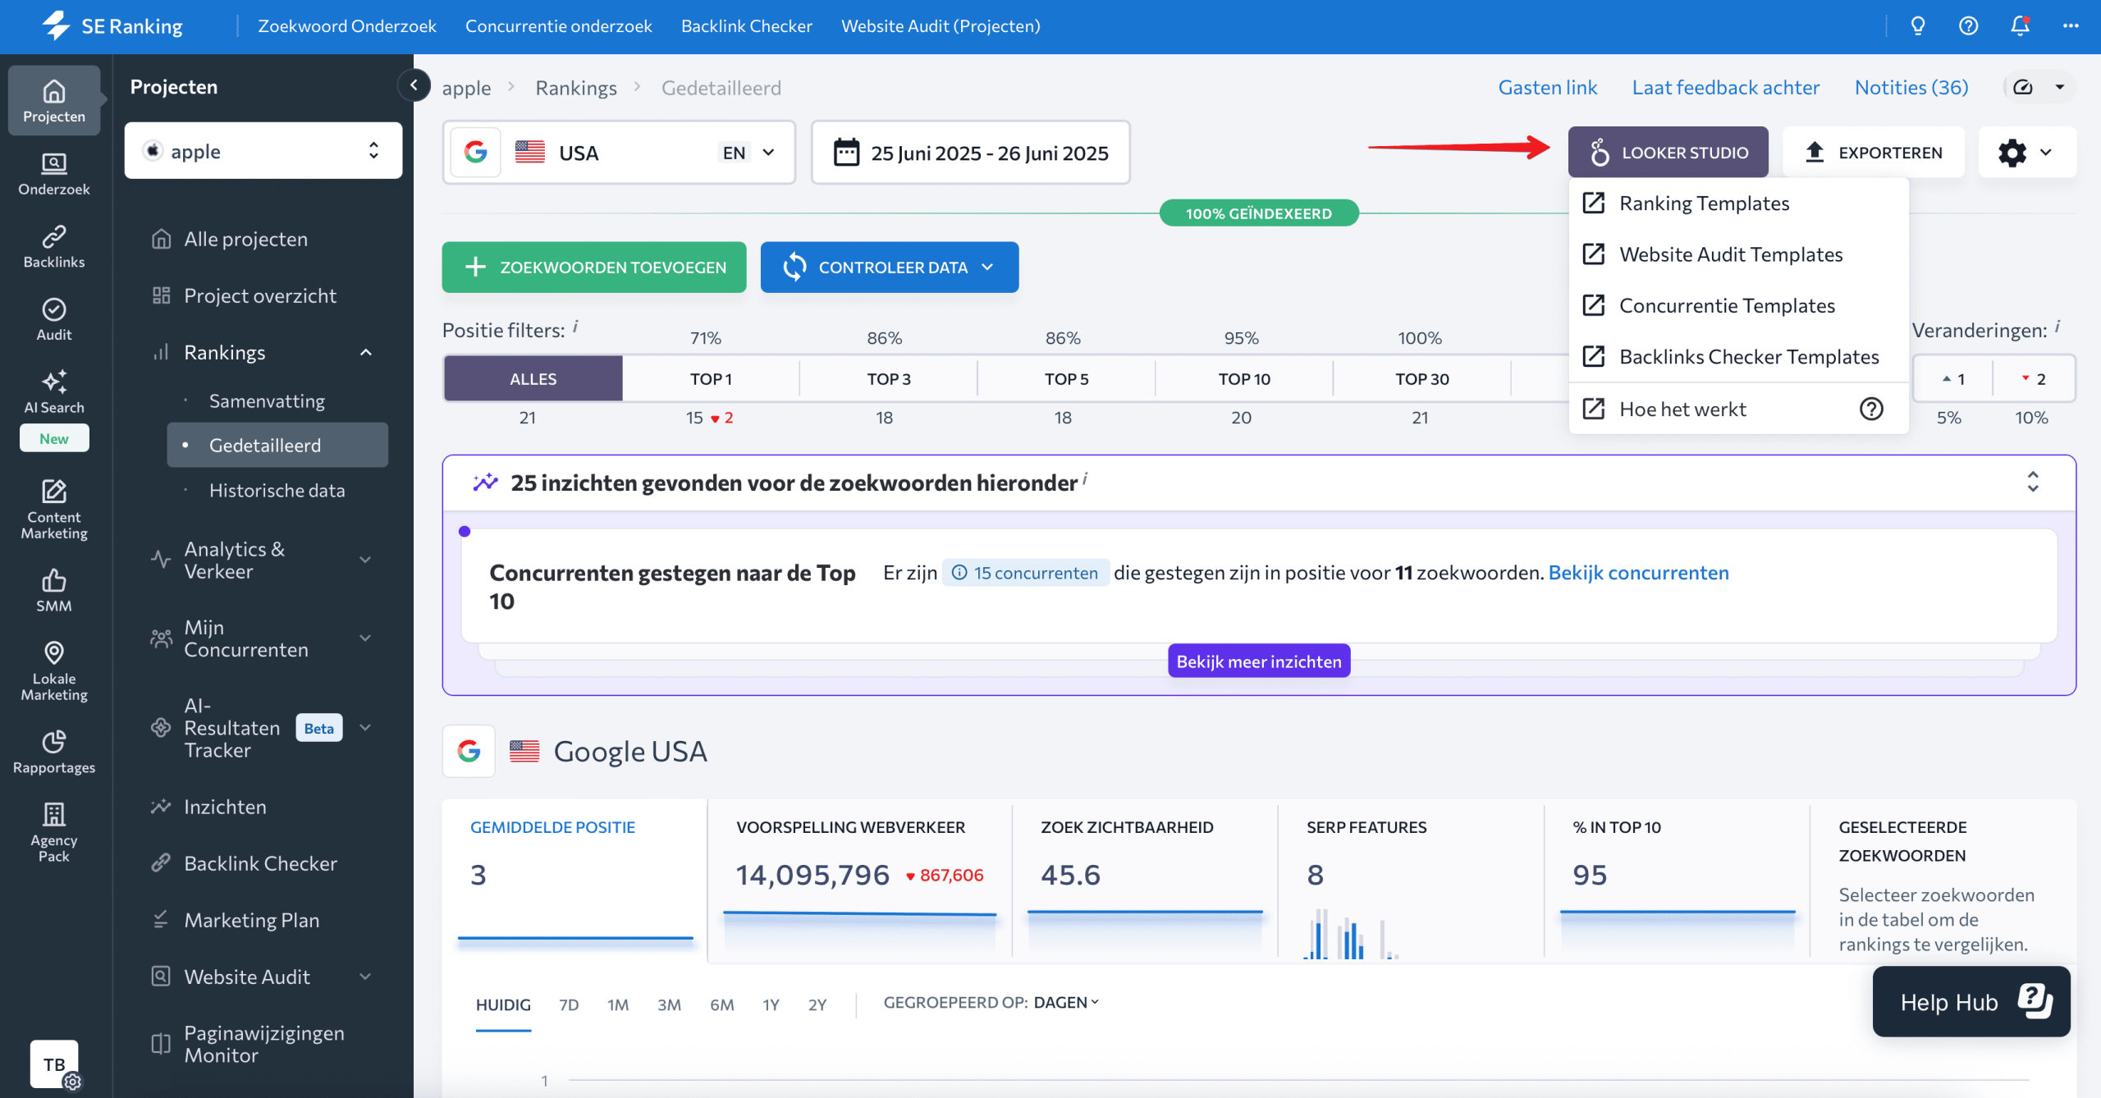Image resolution: width=2101 pixels, height=1098 pixels.
Task: Click the TB user avatar
Action: point(54,1064)
